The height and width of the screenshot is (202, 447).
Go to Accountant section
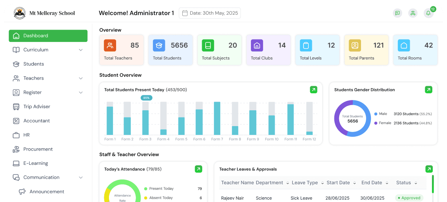36,121
